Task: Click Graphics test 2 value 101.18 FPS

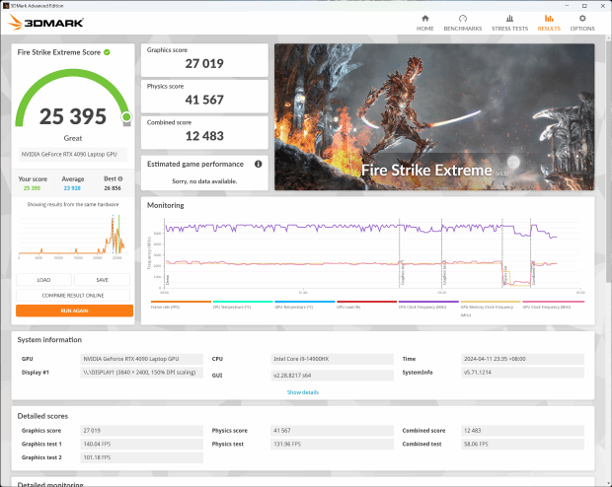Action: [x=141, y=457]
